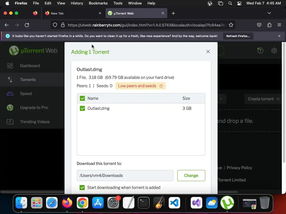Image resolution: width=286 pixels, height=214 pixels.
Task: Close the µTorrent Web tab
Action: pos(163,13)
